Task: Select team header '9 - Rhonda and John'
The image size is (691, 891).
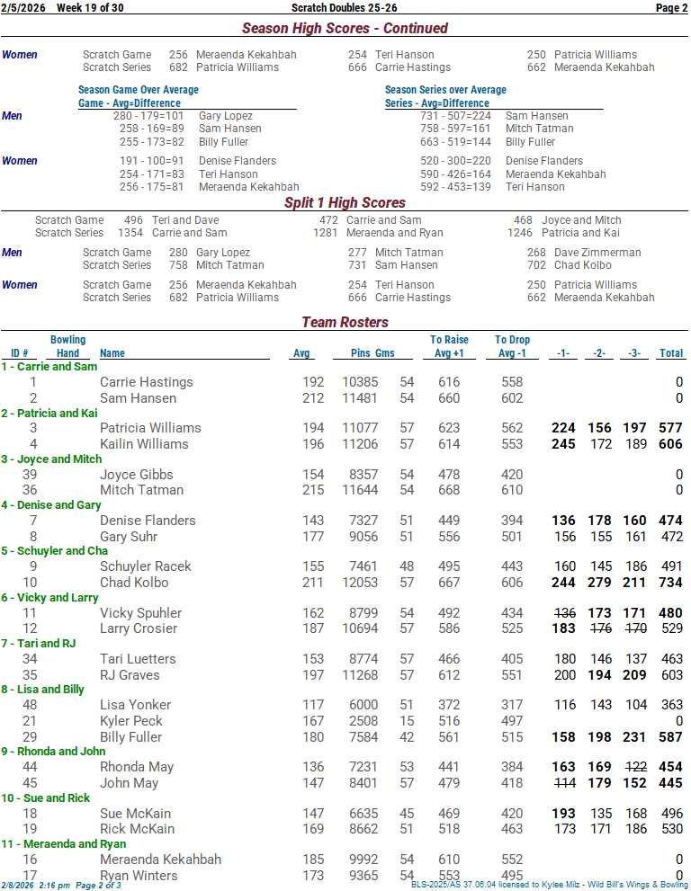Action: [x=53, y=752]
